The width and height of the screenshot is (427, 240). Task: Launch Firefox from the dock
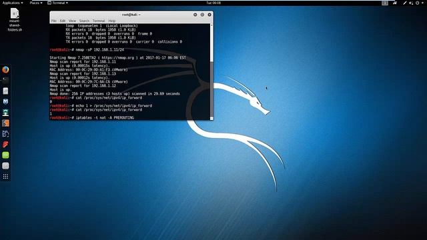pos(5,69)
